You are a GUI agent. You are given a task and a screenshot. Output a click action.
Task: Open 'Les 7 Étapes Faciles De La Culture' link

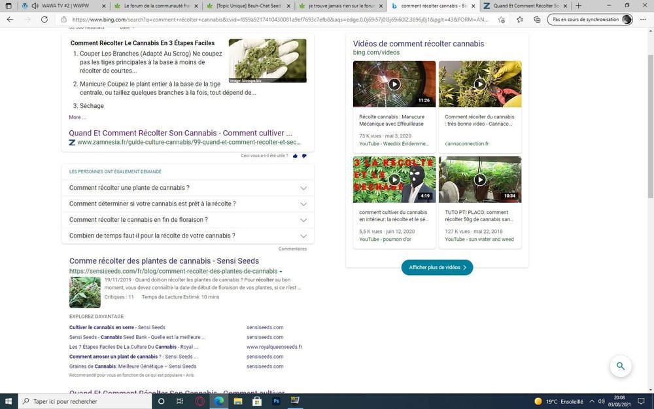tap(133, 347)
